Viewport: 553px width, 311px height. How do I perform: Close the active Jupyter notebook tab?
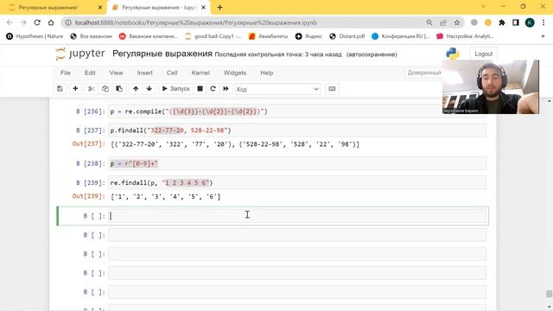[204, 8]
